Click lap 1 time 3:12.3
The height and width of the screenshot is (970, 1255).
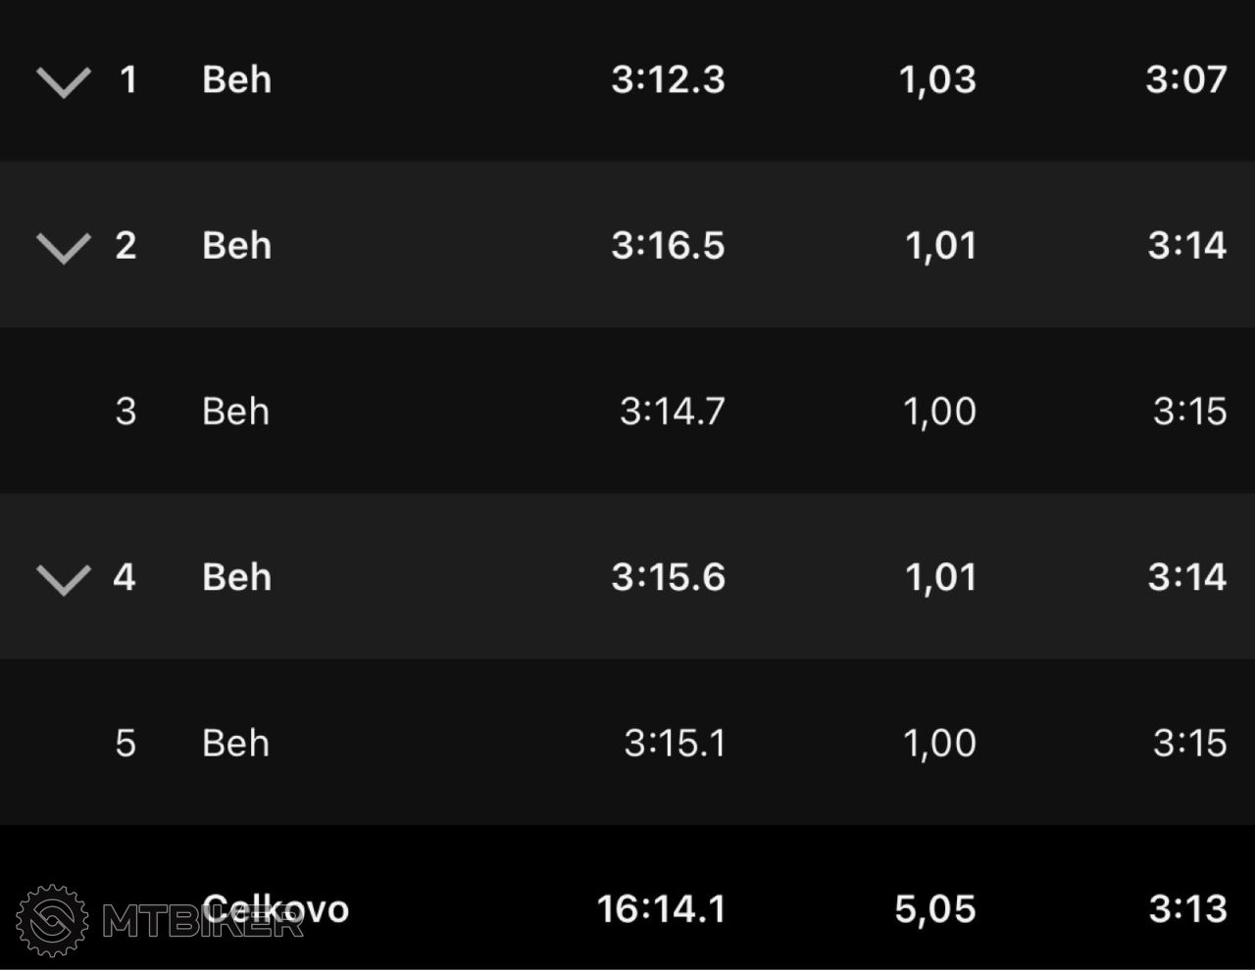click(668, 79)
